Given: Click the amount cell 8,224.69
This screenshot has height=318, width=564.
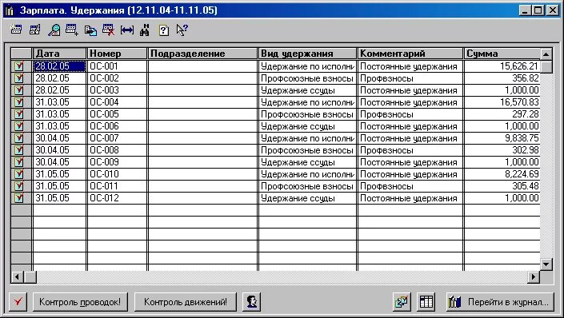Looking at the screenshot, I should [502, 174].
